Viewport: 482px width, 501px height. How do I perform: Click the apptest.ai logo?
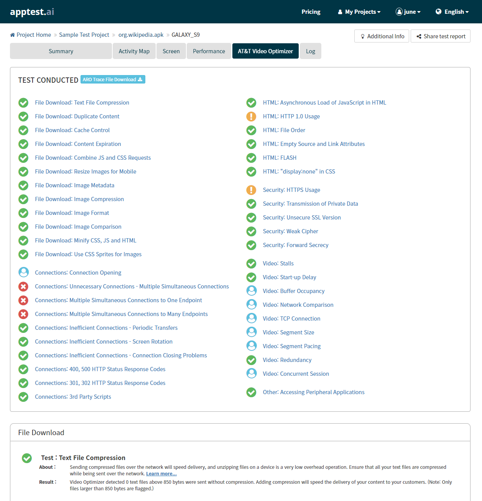(32, 11)
